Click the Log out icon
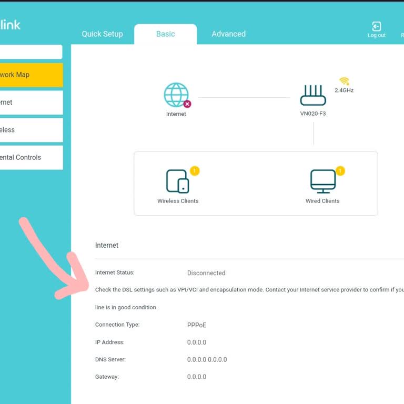The width and height of the screenshot is (404, 404). (377, 26)
